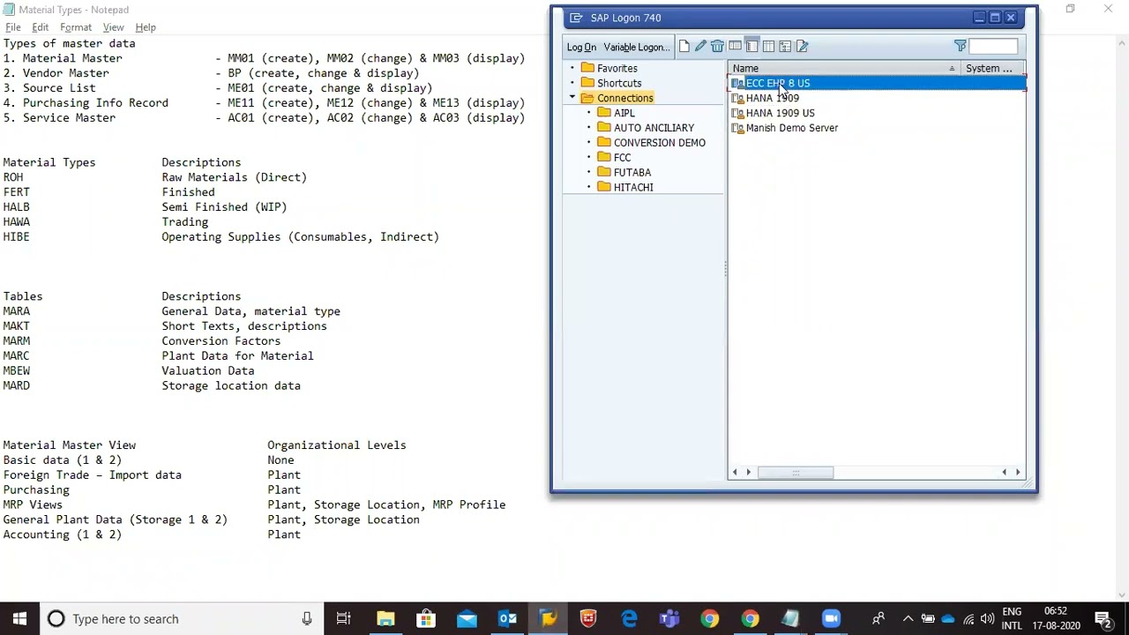Click the trash can Delete Item icon
Image resolution: width=1129 pixels, height=635 pixels.
(x=717, y=47)
